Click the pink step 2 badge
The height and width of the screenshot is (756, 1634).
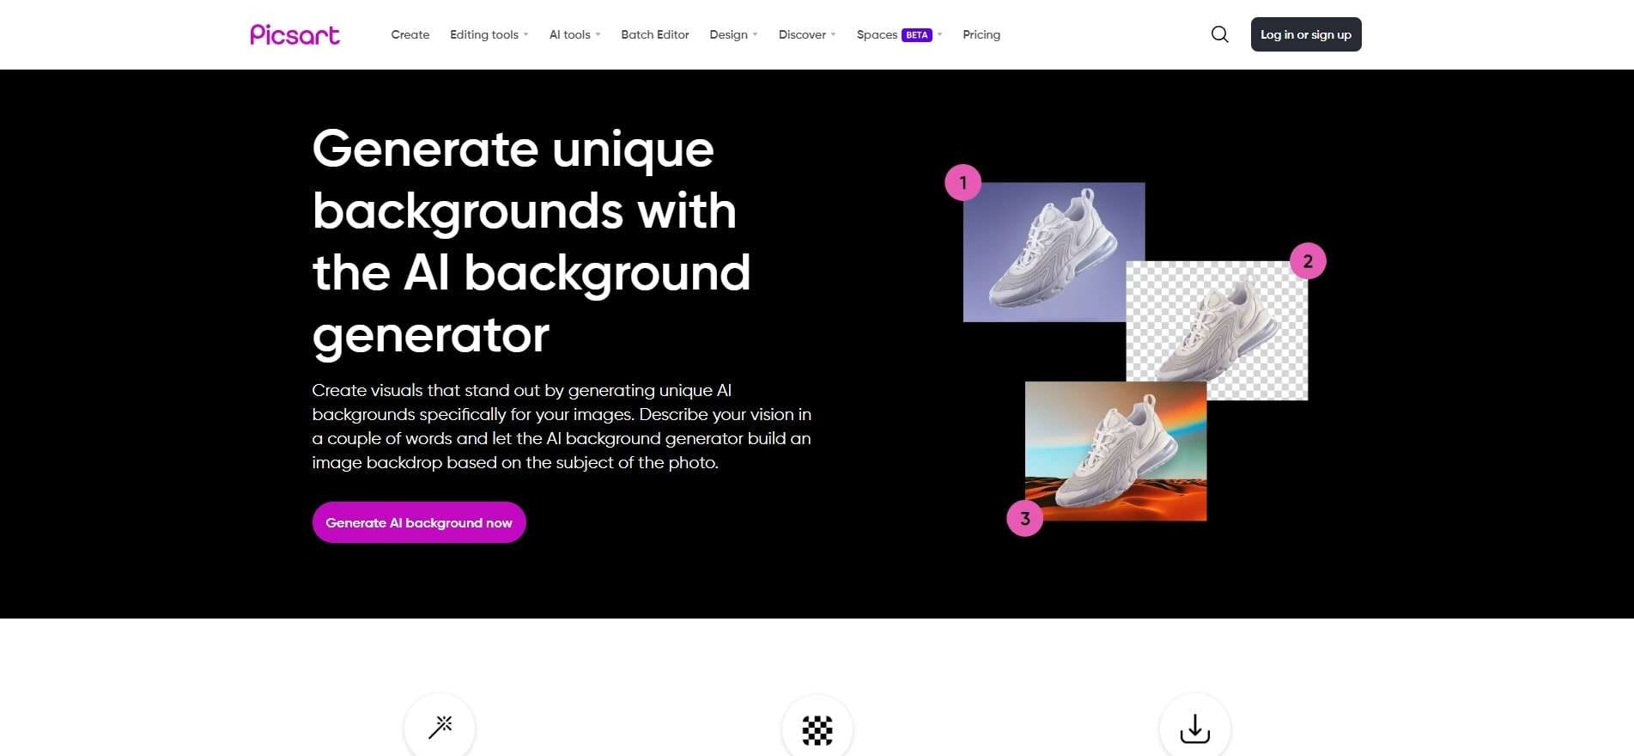(x=1308, y=261)
